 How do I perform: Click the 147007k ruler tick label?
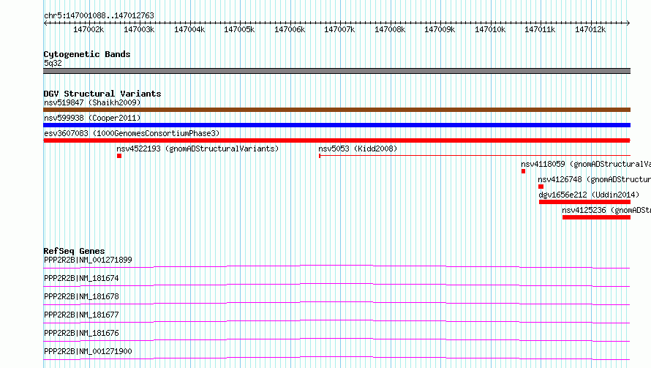tap(339, 29)
